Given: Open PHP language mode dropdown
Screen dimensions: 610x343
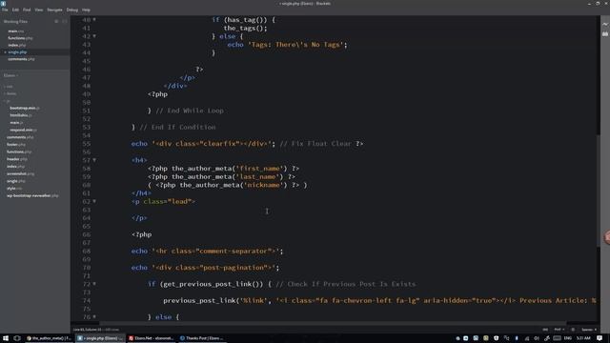Looking at the screenshot, I should [559, 330].
